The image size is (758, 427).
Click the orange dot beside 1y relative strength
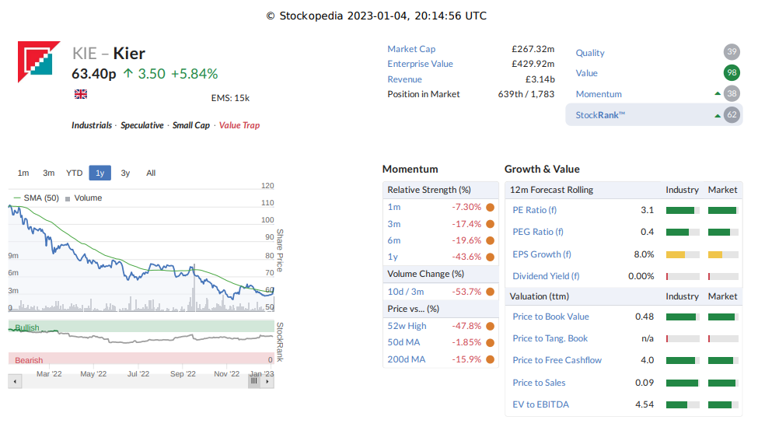click(491, 257)
